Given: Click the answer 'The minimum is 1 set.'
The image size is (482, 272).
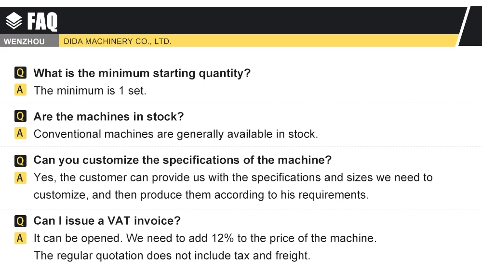Looking at the screenshot, I should pyautogui.click(x=90, y=90).
